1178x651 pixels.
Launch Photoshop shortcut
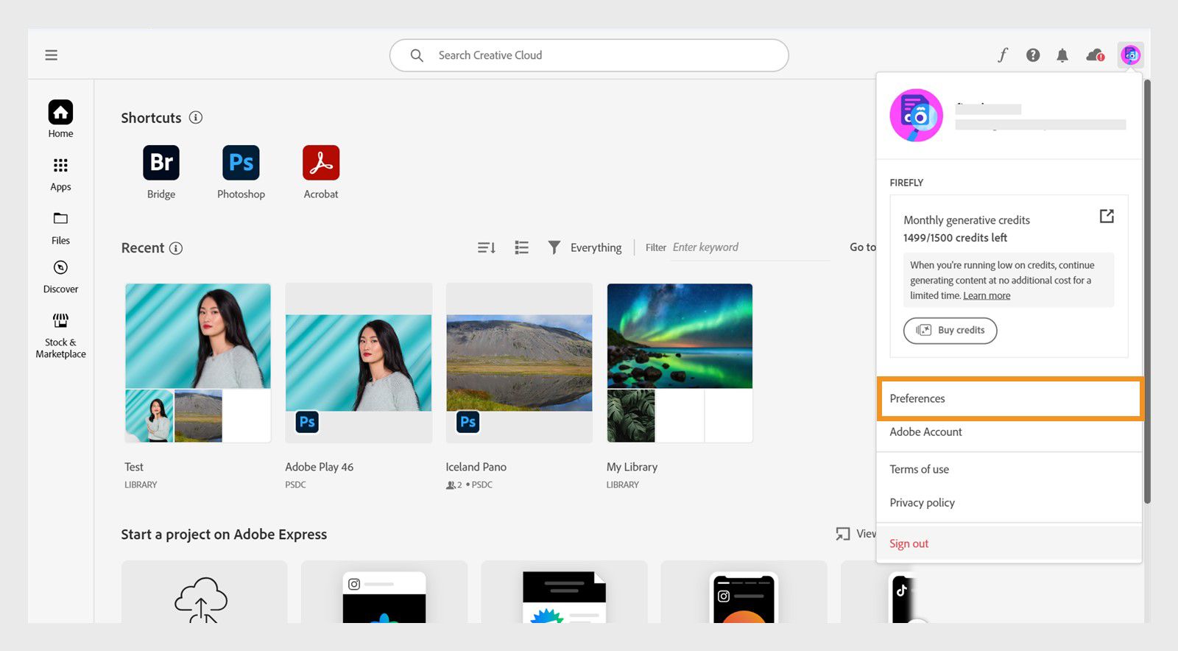241,172
